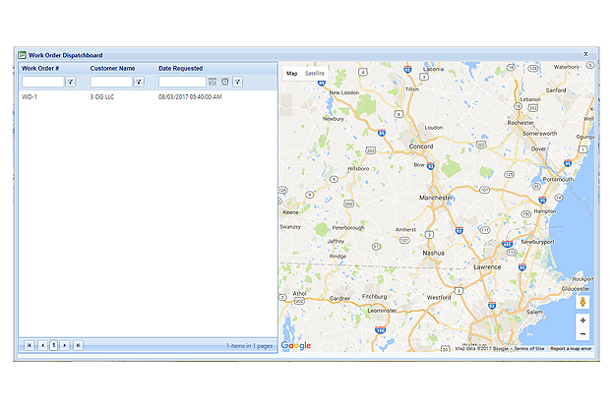The width and height of the screenshot is (614, 407).
Task: Select the Map view tab
Action: pyautogui.click(x=291, y=74)
